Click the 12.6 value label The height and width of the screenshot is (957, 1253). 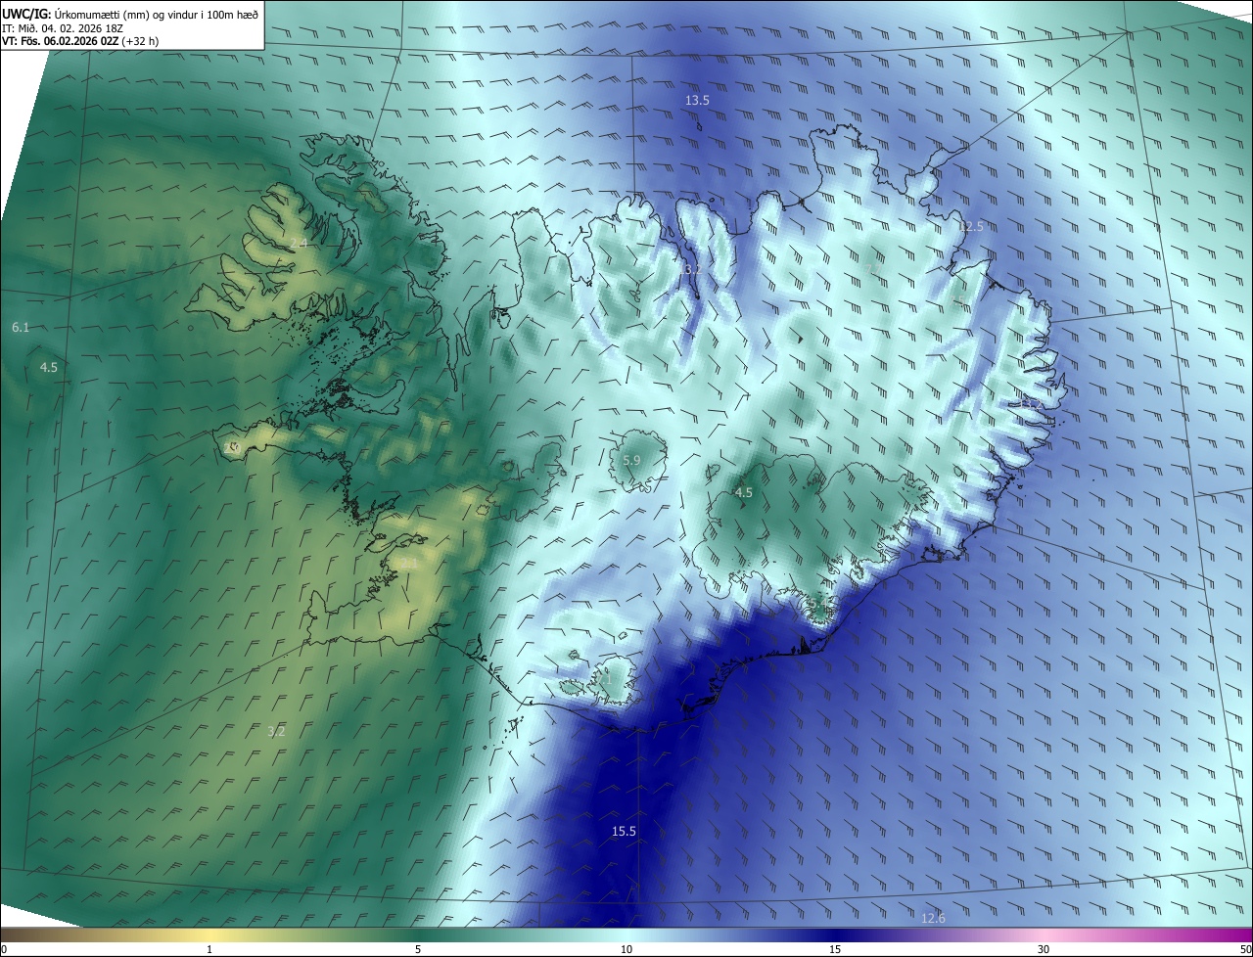(933, 918)
